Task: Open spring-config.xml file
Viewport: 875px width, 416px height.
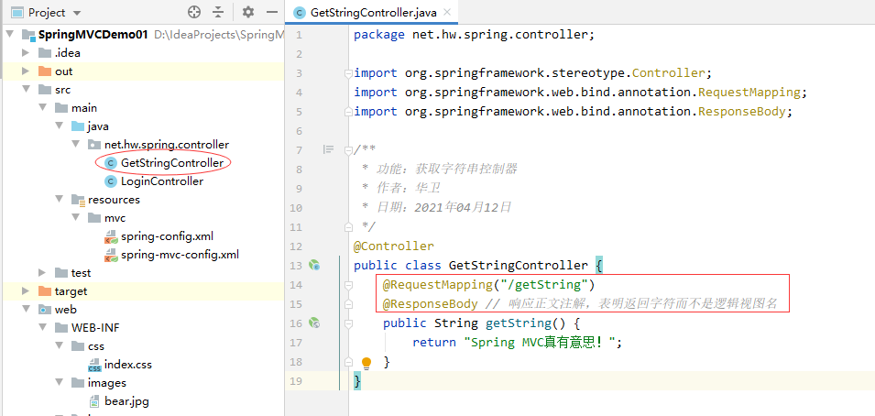Action: [x=167, y=236]
